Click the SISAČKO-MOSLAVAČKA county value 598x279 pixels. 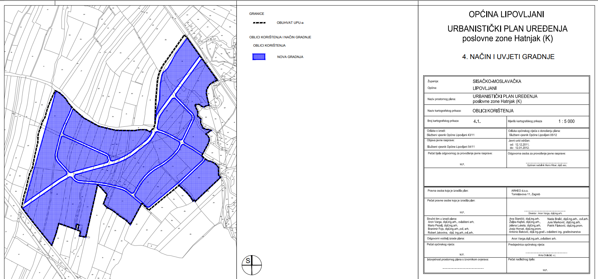(x=497, y=81)
